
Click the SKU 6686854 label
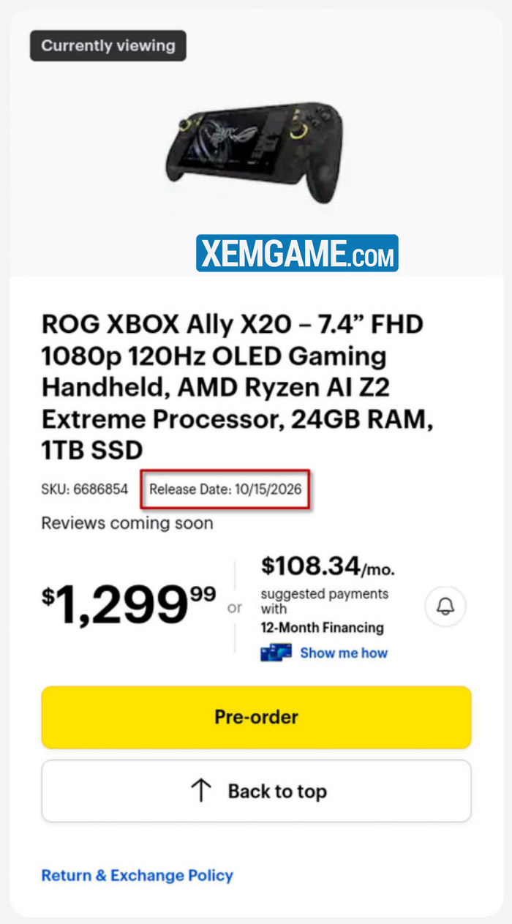(85, 489)
